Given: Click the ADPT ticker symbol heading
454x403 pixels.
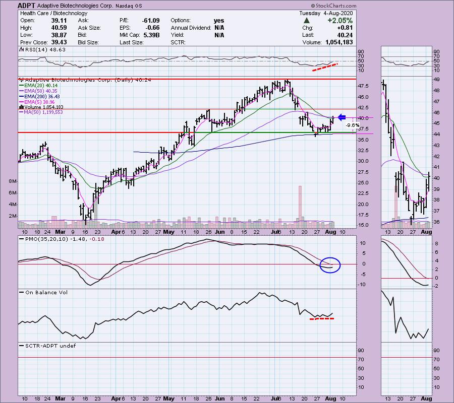Looking at the screenshot, I should [x=27, y=6].
